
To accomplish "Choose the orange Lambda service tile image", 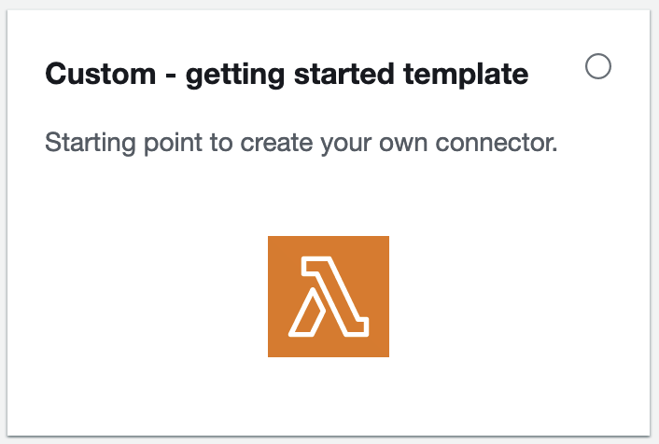I will point(329,297).
